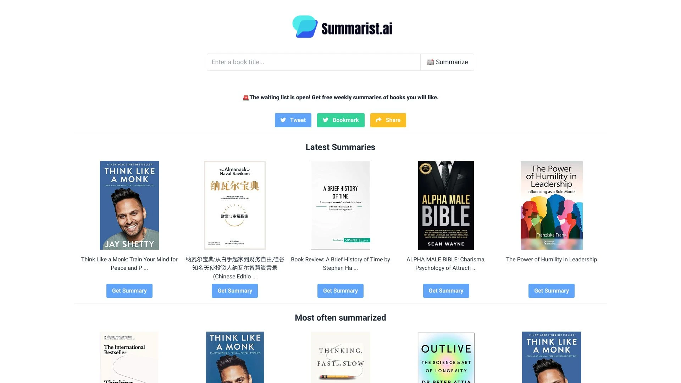Open Outlive book thumbnail
This screenshot has width=681, height=383.
(446, 357)
